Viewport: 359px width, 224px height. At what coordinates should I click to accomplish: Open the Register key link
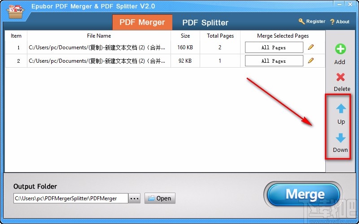[312, 22]
